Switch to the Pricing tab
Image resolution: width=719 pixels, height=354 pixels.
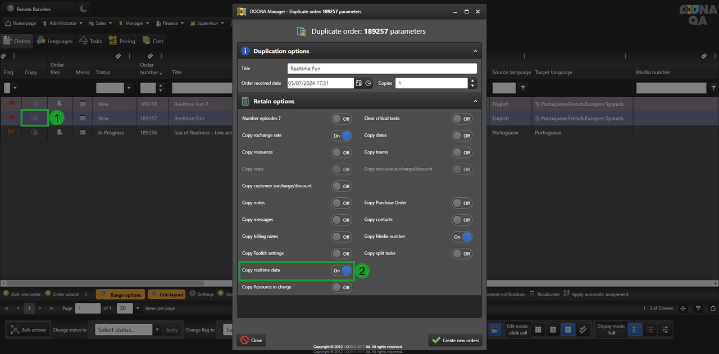point(122,41)
